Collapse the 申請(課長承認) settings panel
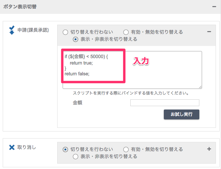The width and height of the screenshot is (221, 169). [x=209, y=32]
